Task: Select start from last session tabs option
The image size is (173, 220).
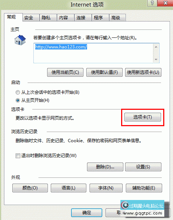Action: click(18, 92)
